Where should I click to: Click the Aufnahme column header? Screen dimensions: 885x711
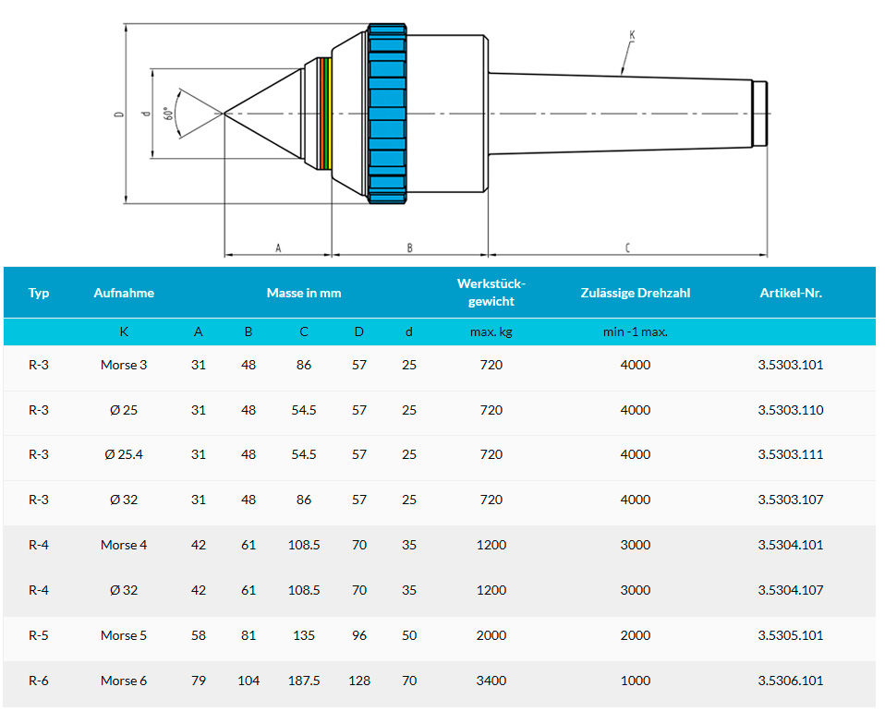[x=124, y=293]
